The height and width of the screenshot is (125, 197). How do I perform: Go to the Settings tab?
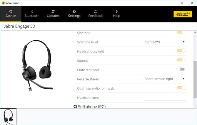[74, 14]
